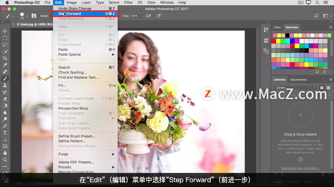
Task: Select the Crop tool
Action: pos(5,58)
